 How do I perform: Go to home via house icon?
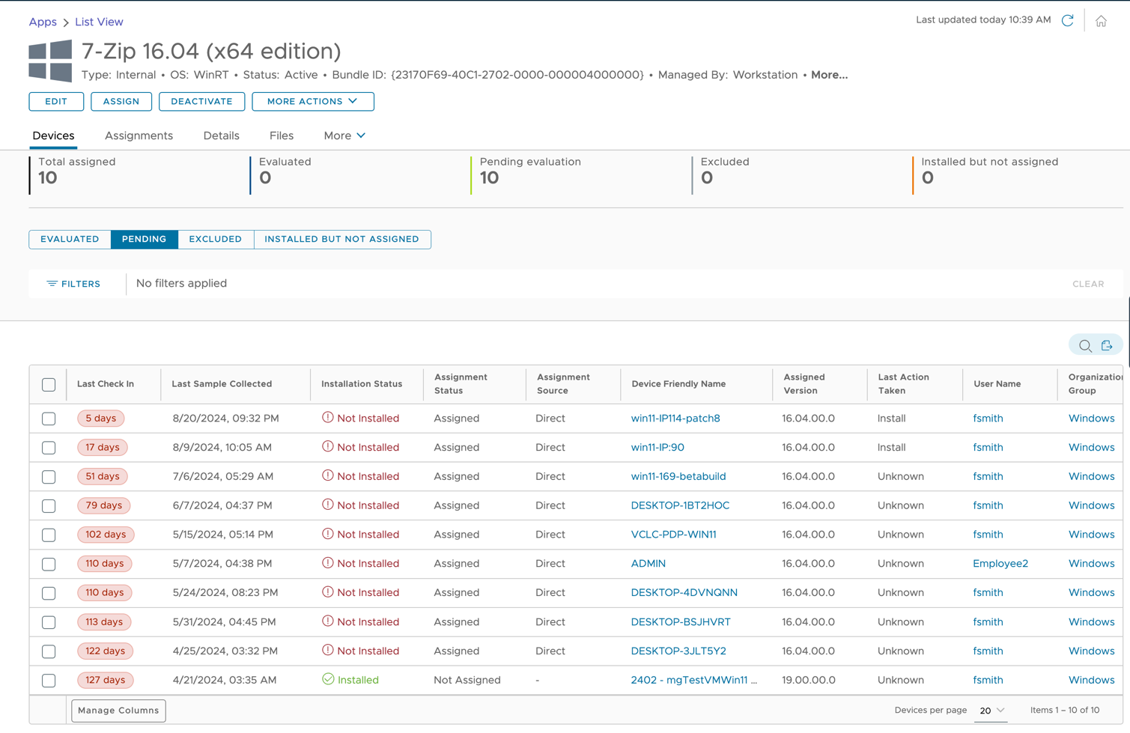point(1101,21)
